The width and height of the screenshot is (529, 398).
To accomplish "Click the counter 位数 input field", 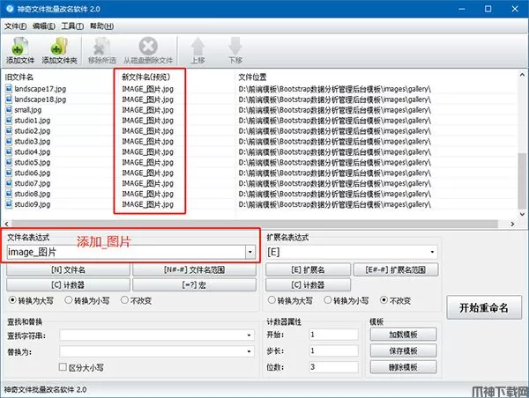I will tap(333, 367).
